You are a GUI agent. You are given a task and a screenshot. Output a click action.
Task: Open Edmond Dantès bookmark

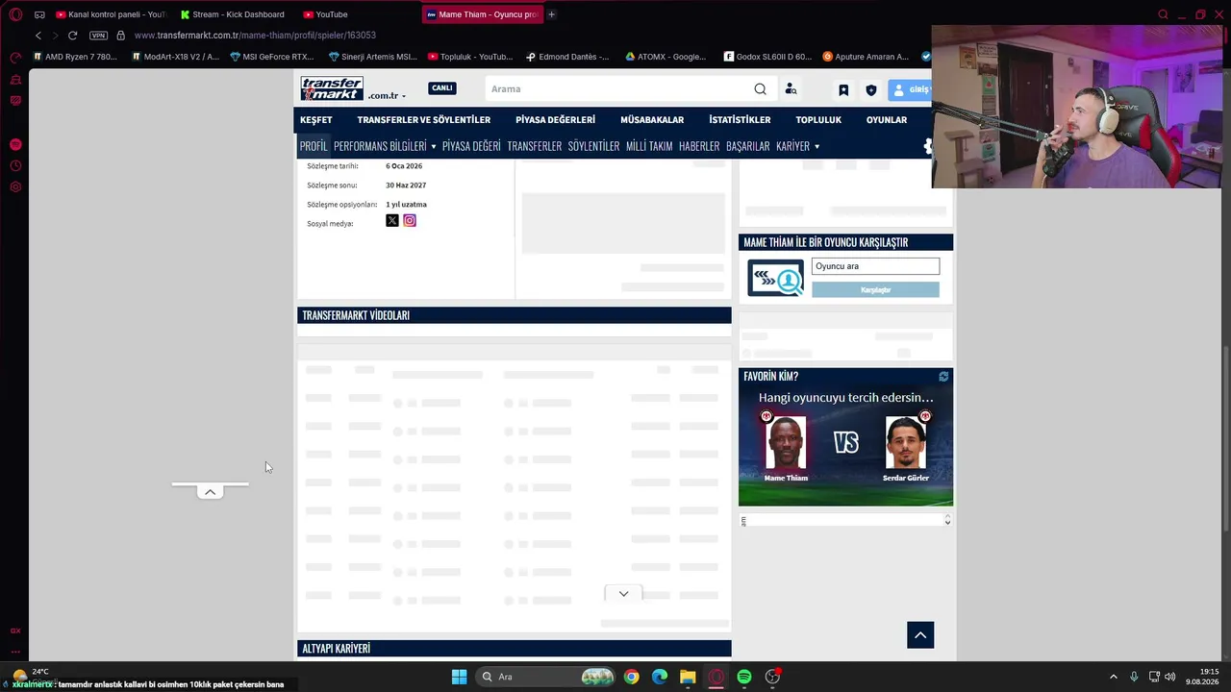(567, 57)
